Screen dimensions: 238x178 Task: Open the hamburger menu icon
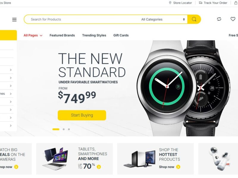tap(14, 20)
